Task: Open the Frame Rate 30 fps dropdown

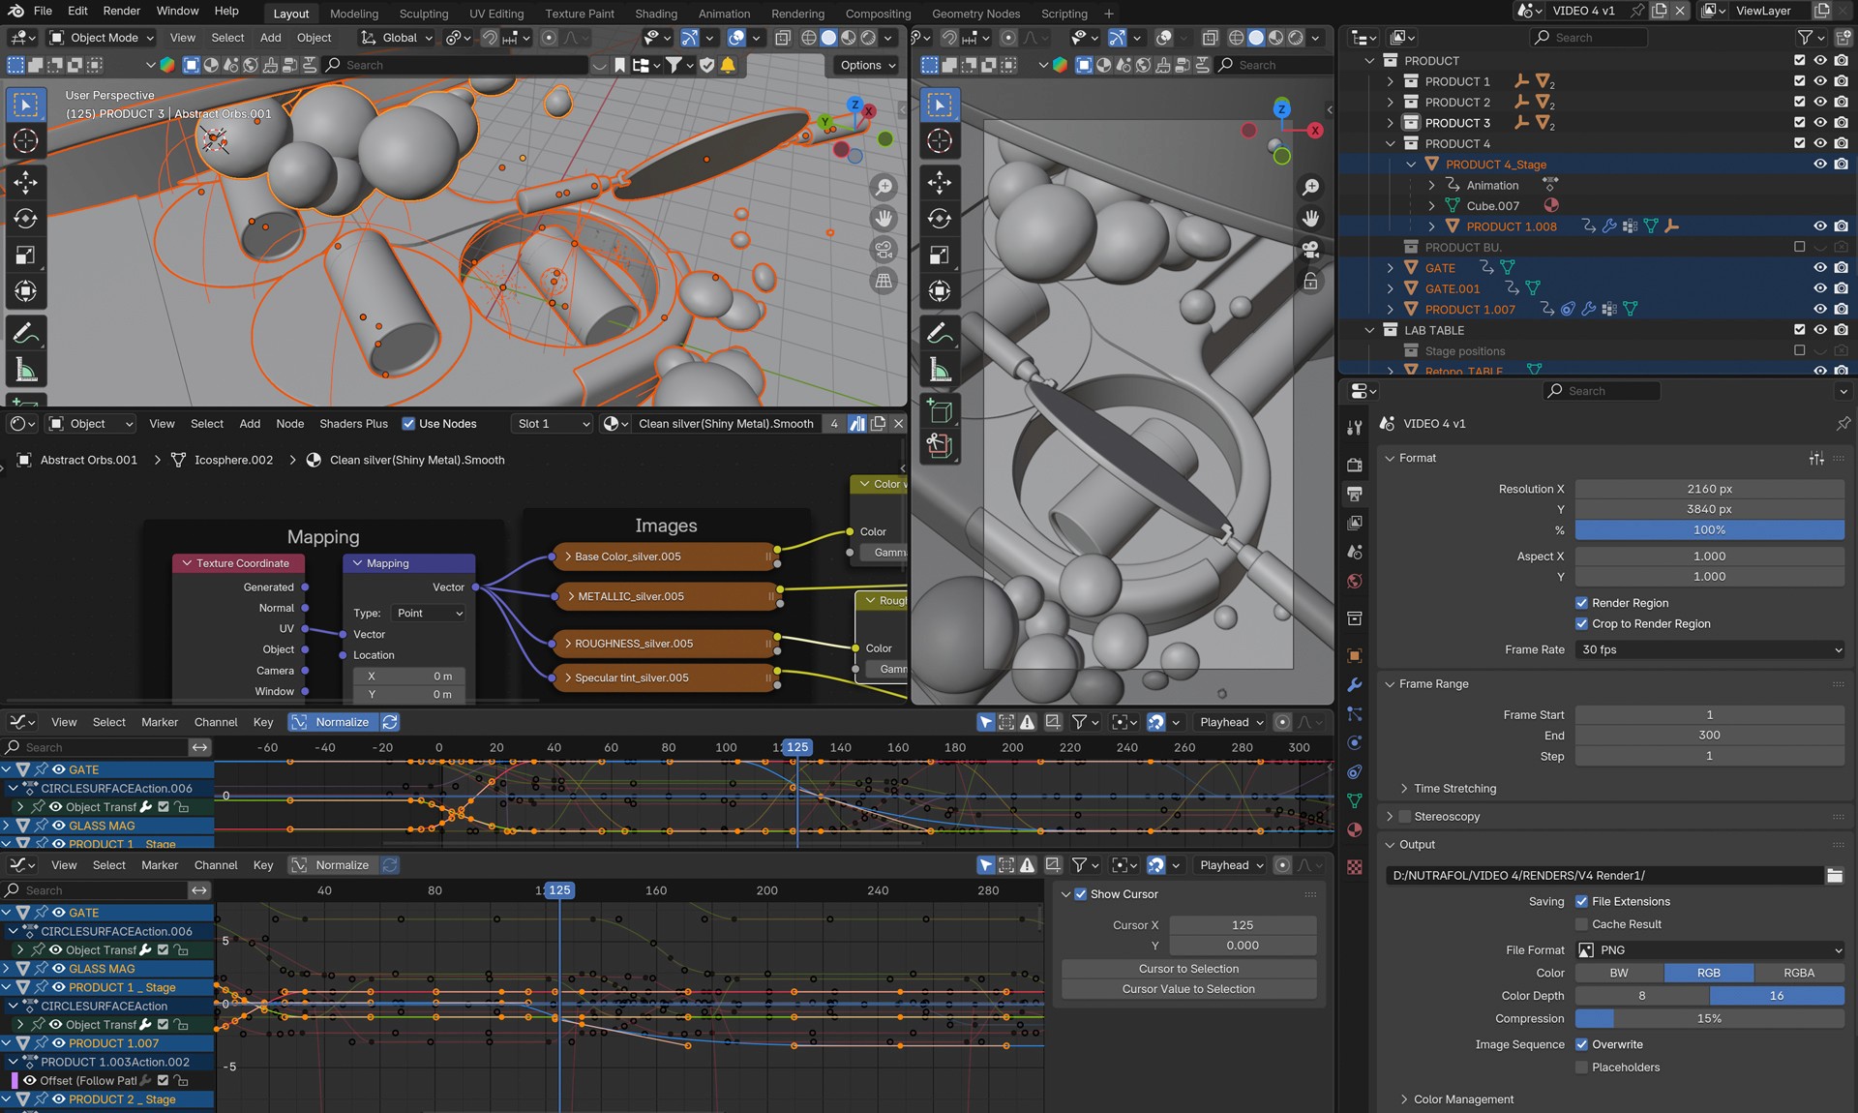Action: (1709, 649)
